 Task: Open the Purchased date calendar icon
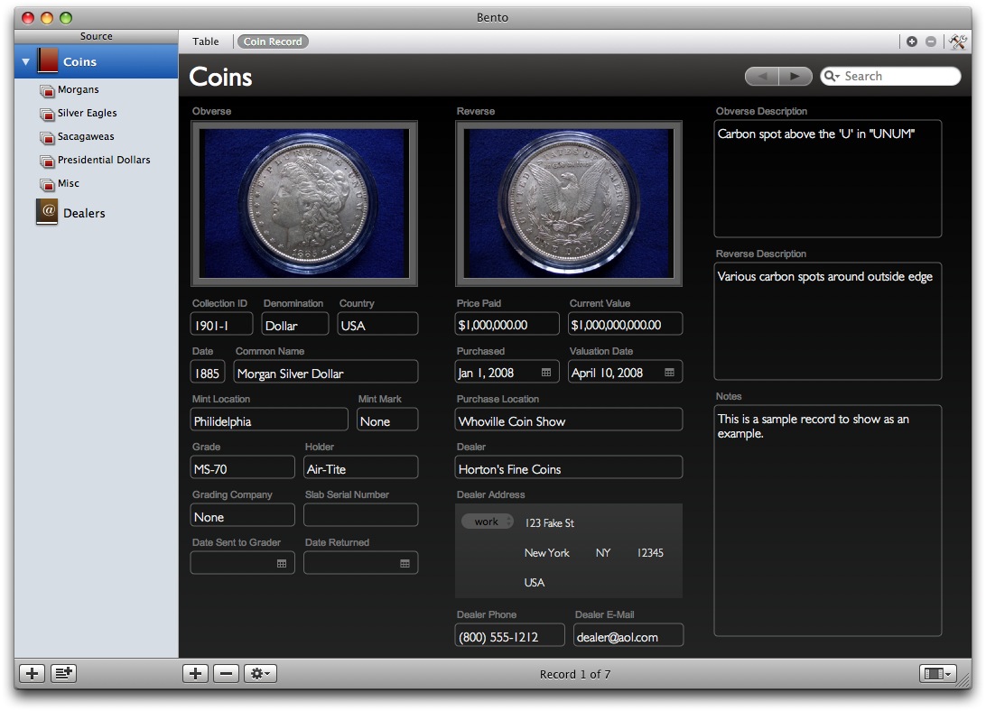pyautogui.click(x=546, y=373)
